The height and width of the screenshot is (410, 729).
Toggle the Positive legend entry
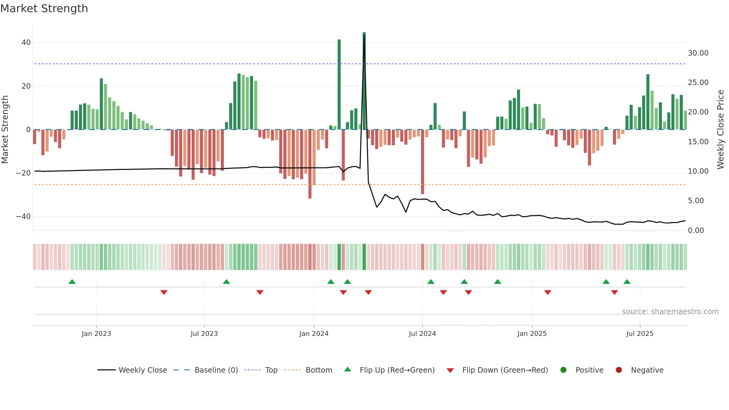click(582, 370)
